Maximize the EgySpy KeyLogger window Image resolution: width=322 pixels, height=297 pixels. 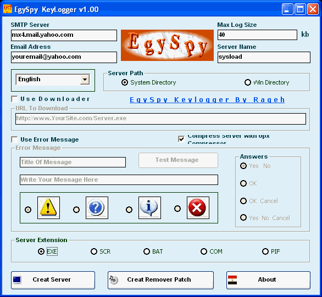point(300,9)
